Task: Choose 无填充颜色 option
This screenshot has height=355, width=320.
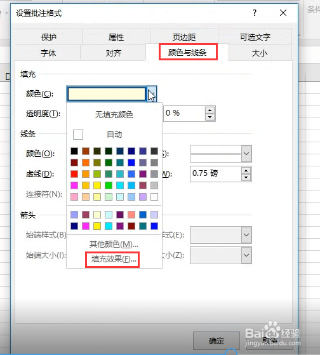Action: pyautogui.click(x=114, y=114)
